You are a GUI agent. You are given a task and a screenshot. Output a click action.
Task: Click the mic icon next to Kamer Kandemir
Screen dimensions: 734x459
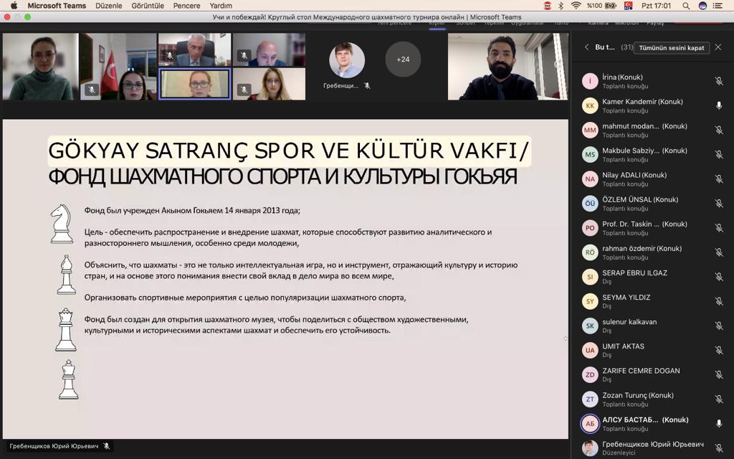click(719, 105)
